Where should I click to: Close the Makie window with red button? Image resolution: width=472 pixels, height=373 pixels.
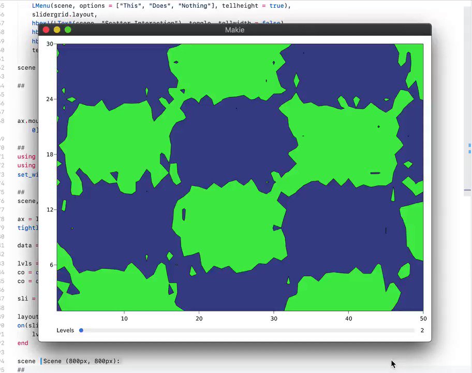coord(46,30)
